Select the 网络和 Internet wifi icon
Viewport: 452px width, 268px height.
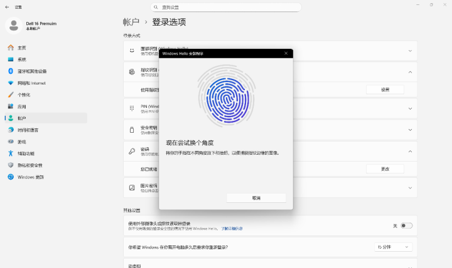click(x=11, y=83)
